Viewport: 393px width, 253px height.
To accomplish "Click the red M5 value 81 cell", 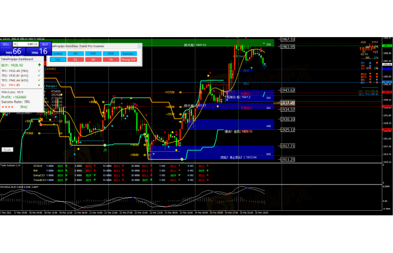I will pos(76,58).
